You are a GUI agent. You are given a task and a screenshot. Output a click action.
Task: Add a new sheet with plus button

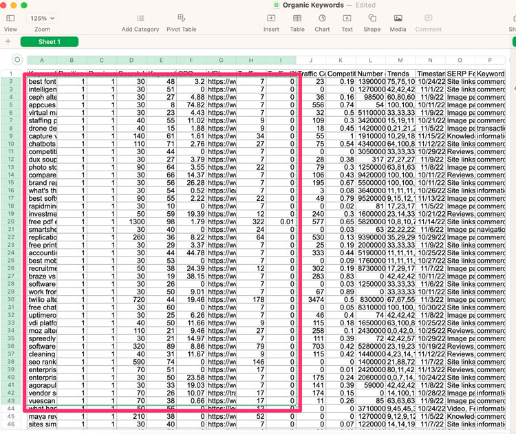(8, 41)
